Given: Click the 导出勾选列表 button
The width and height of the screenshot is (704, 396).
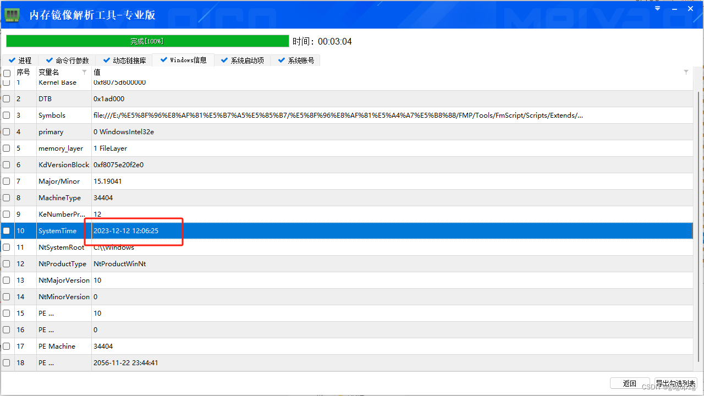Looking at the screenshot, I should (x=675, y=383).
